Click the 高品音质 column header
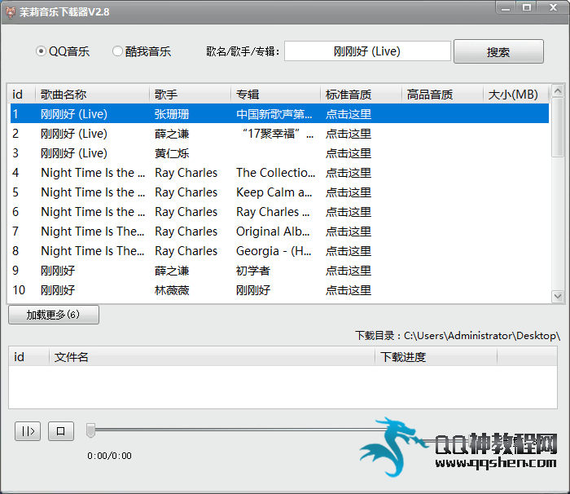The image size is (570, 494). click(442, 95)
